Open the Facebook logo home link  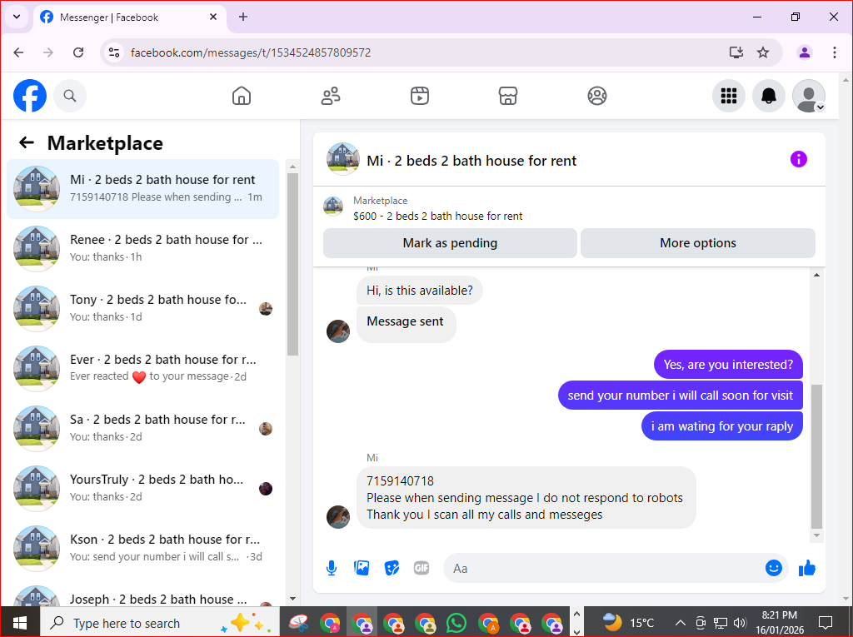tap(30, 96)
